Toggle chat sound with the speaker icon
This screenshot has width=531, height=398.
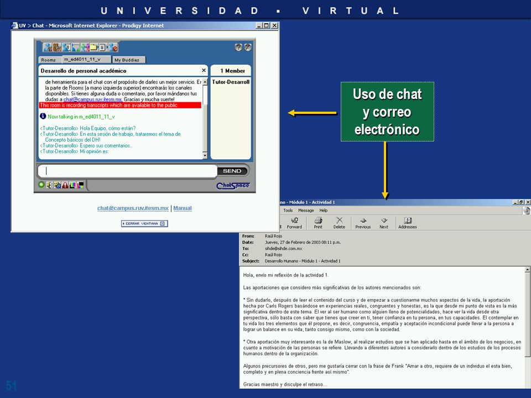tap(49, 185)
